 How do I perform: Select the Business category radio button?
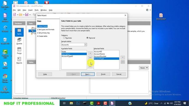pyautogui.click(x=64, y=38)
